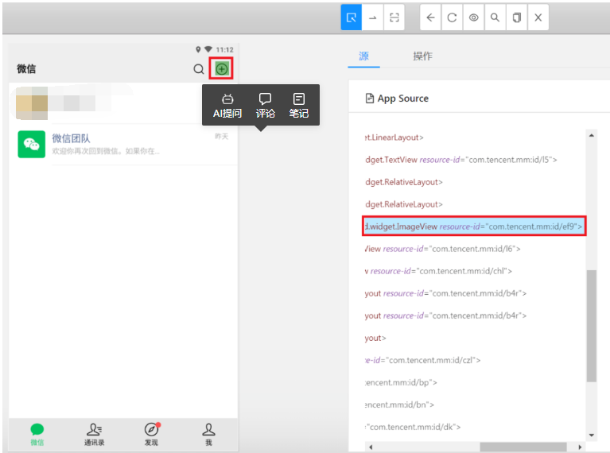The width and height of the screenshot is (610, 453).
Task: Go to the 通讯录 contacts tab
Action: (x=94, y=435)
